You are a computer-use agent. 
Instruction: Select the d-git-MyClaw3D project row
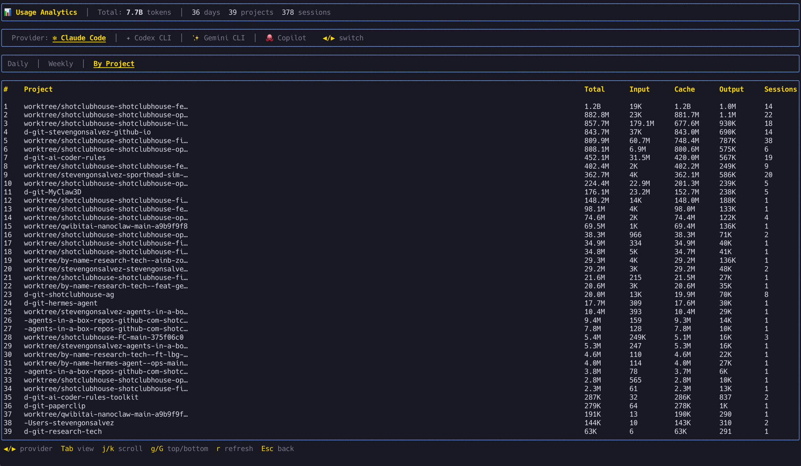tap(52, 192)
